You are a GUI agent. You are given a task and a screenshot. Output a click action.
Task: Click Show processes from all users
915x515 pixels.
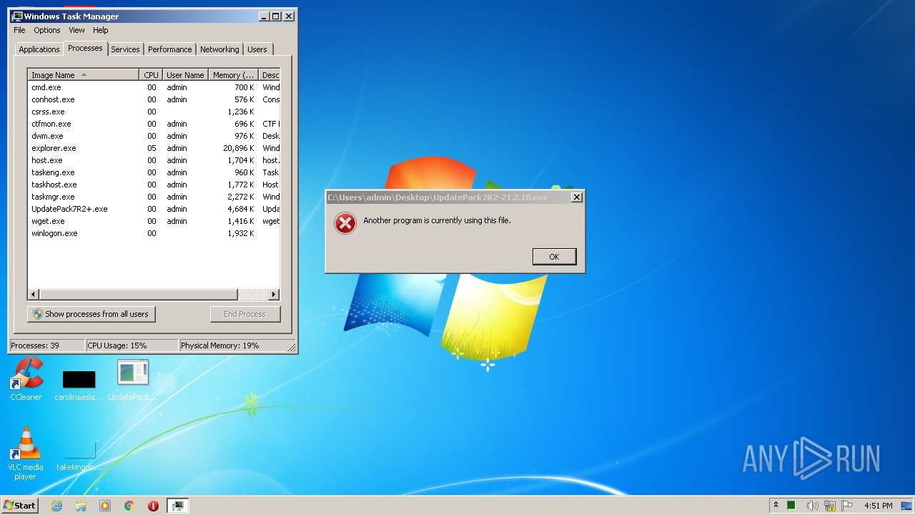coord(91,314)
